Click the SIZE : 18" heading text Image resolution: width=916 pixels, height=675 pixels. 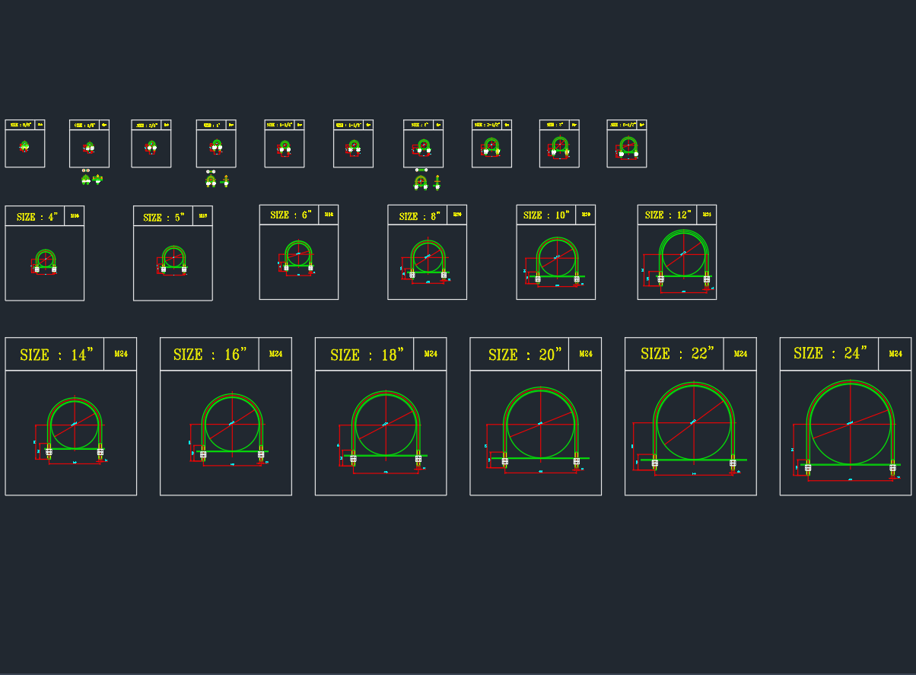365,355
